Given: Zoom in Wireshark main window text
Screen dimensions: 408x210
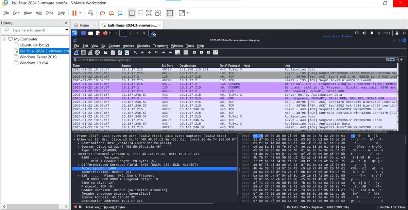Looking at the screenshot, I should [194, 52].
